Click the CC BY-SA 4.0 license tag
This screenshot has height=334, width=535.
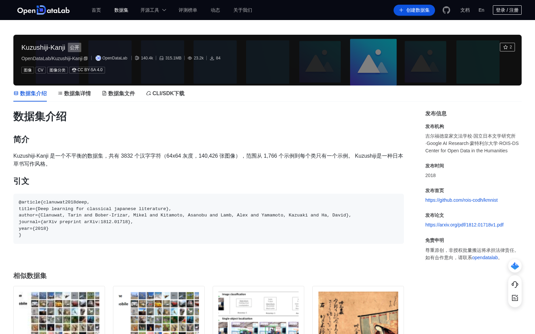(x=87, y=70)
